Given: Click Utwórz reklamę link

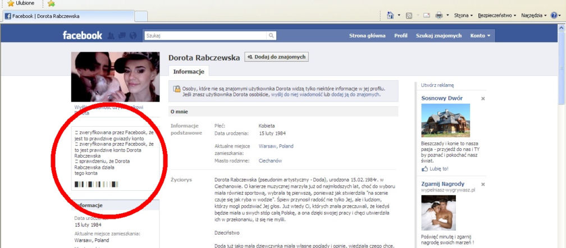Looking at the screenshot, I should [437, 85].
